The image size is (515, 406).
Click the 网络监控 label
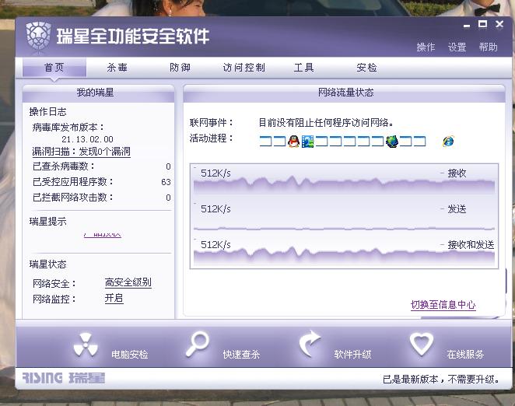coord(54,299)
